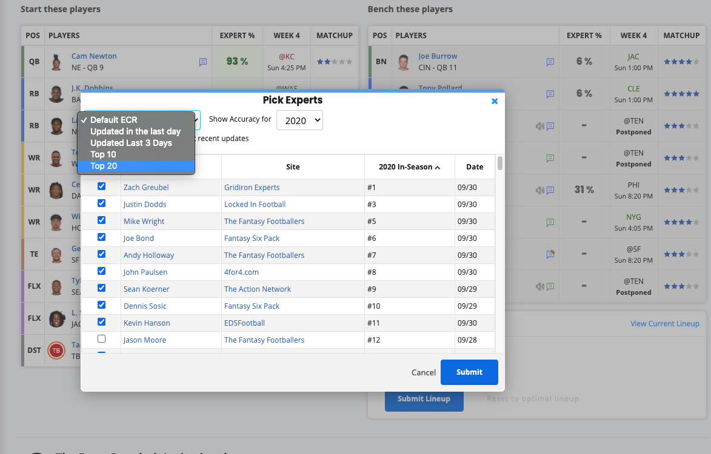Screen dimensions: 711x454
Task: Uncheck Joe Bond's checkbox
Action: 102,237
